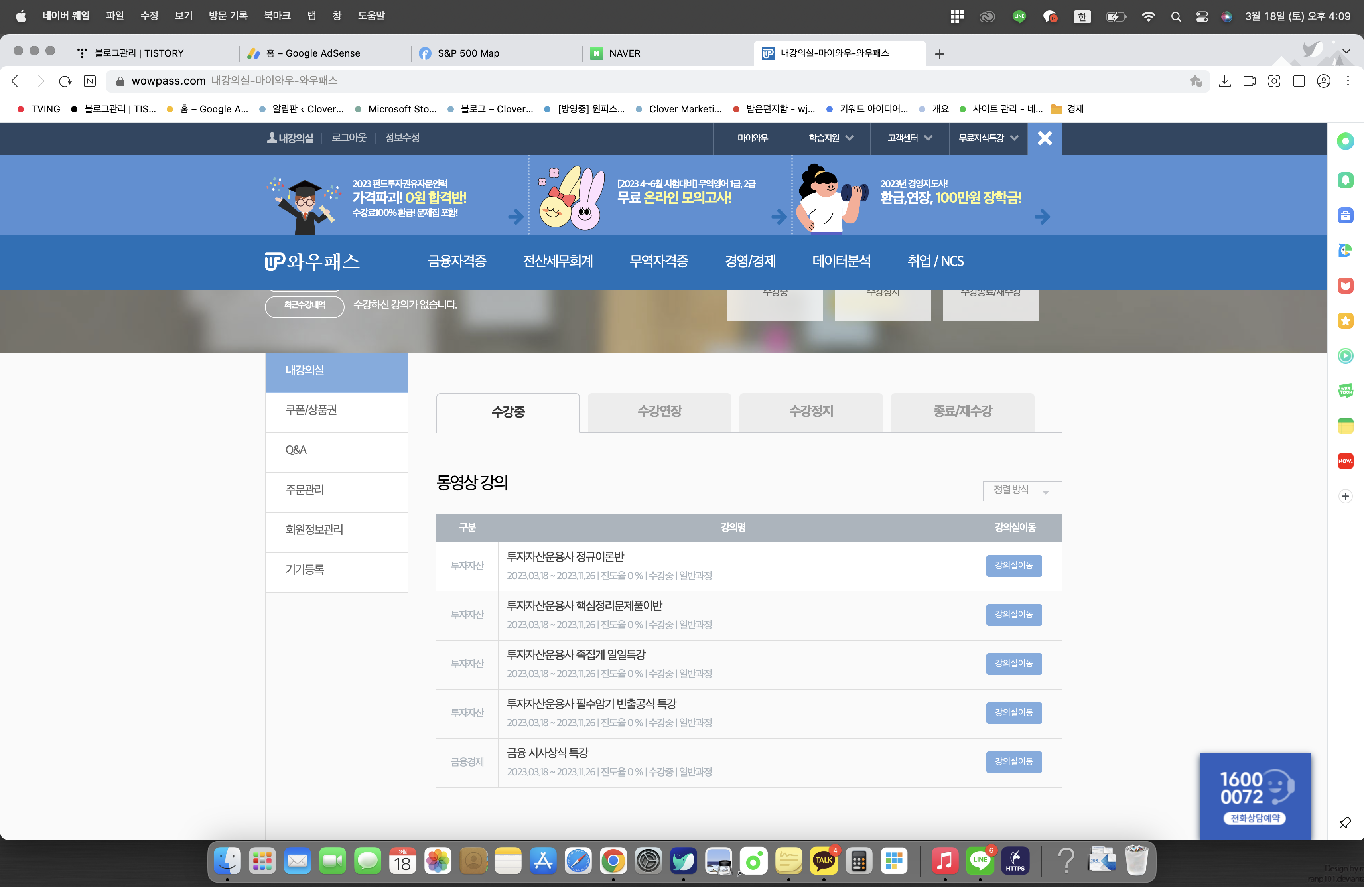Expand the 고객센터 dropdown
1364x887 pixels.
coord(909,138)
